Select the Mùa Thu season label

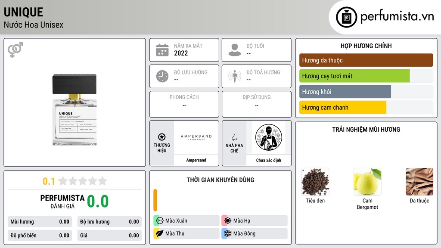pyautogui.click(x=175, y=233)
